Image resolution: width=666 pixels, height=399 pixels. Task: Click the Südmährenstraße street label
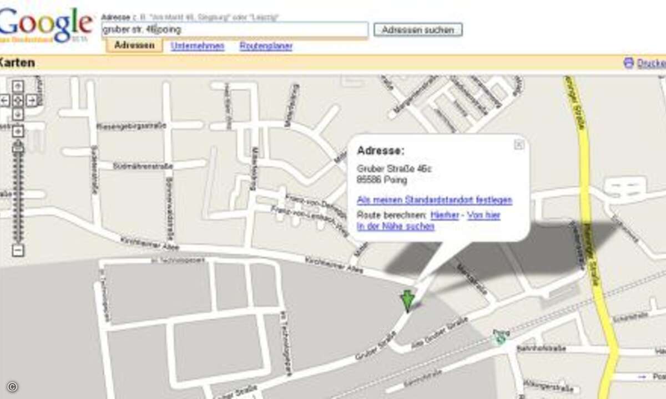click(143, 166)
